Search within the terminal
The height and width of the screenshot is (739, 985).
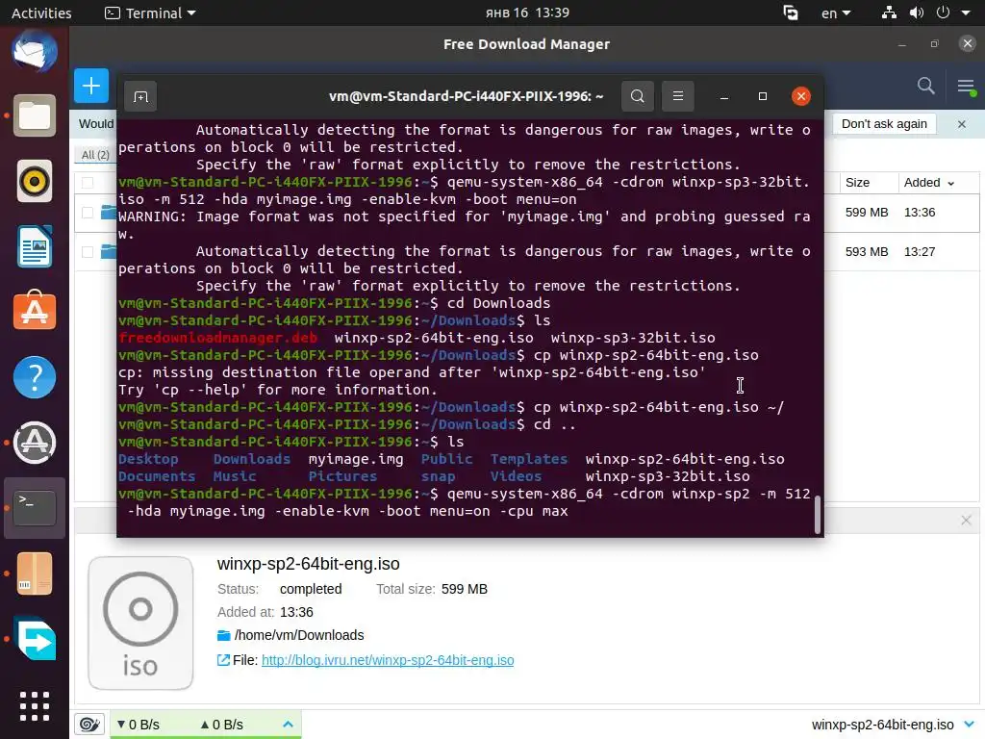tap(638, 96)
